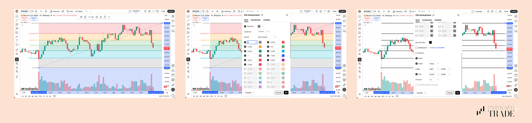This screenshot has width=532, height=123.
Task: Open the Visibility tab in the right dialog
Action: (438, 20)
